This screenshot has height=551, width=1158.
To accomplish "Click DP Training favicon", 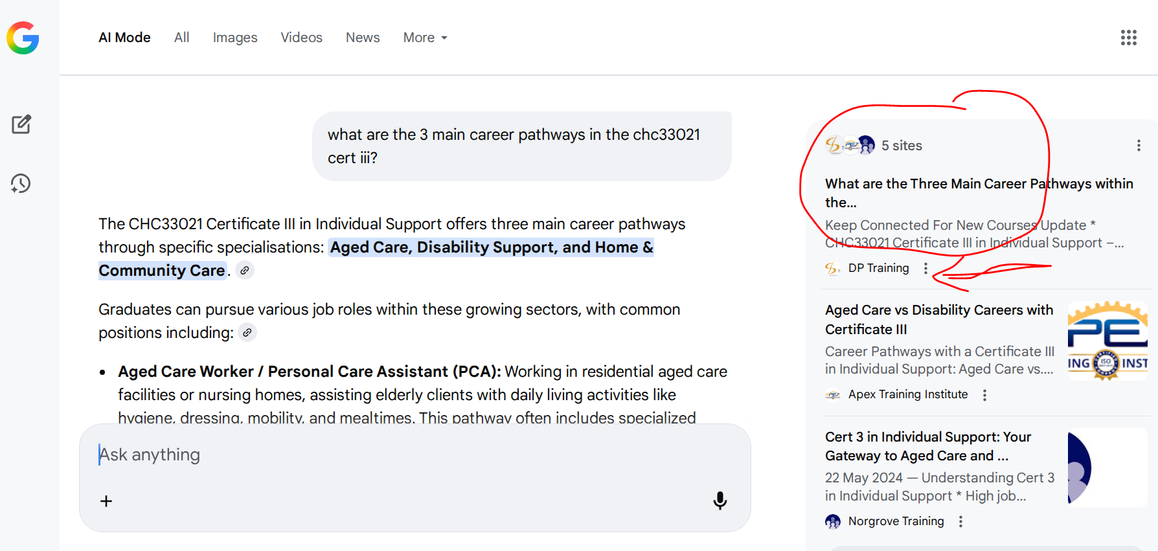I will (833, 268).
